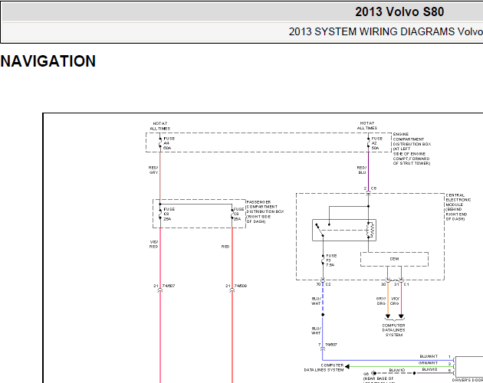Click the ENGINE COMPARTMENT DISTRIBUTION BOX description

[x=412, y=149]
